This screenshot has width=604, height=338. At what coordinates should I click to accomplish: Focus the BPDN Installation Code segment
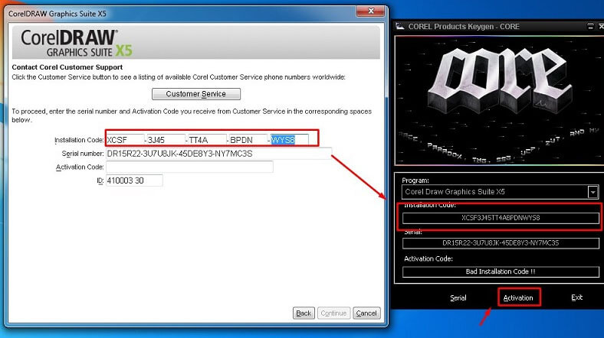tap(248, 140)
